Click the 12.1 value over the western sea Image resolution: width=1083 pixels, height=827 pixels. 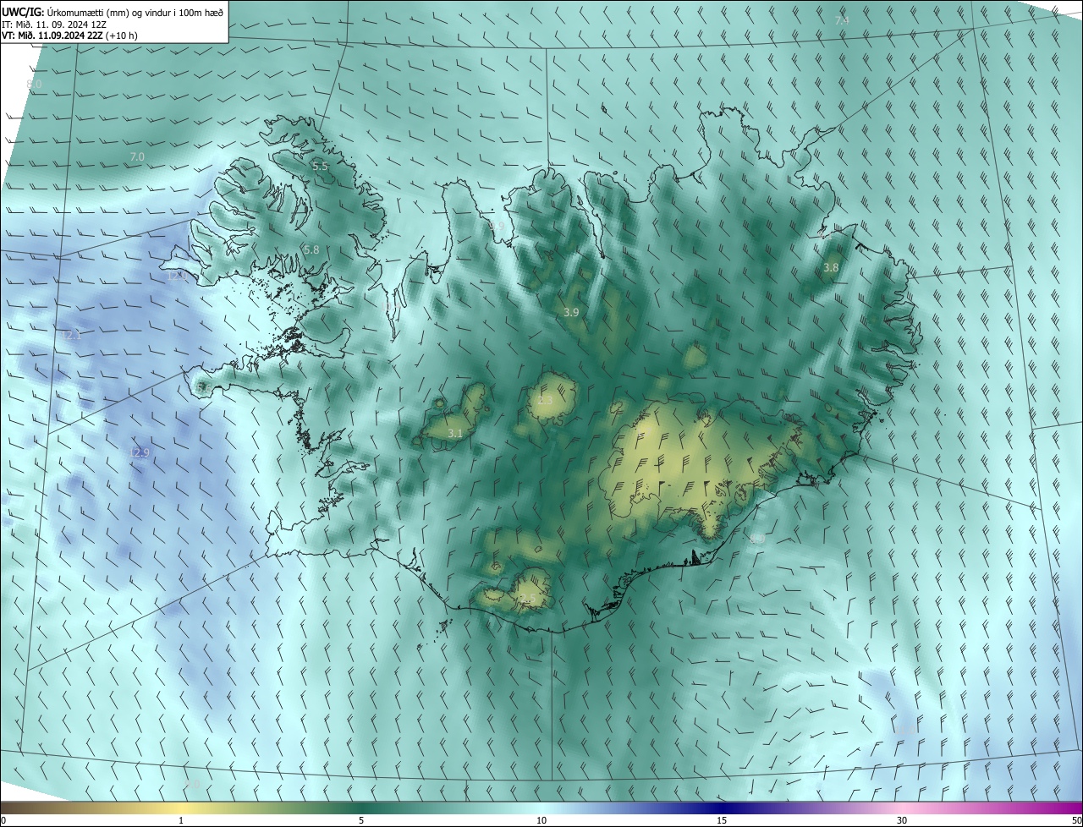pyautogui.click(x=71, y=336)
